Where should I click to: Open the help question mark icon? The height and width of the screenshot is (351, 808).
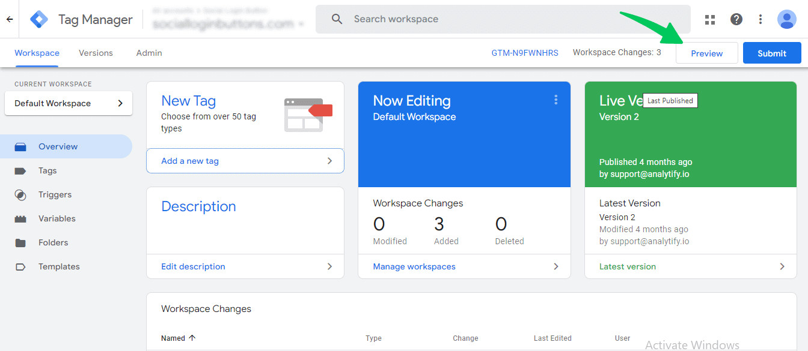[736, 19]
